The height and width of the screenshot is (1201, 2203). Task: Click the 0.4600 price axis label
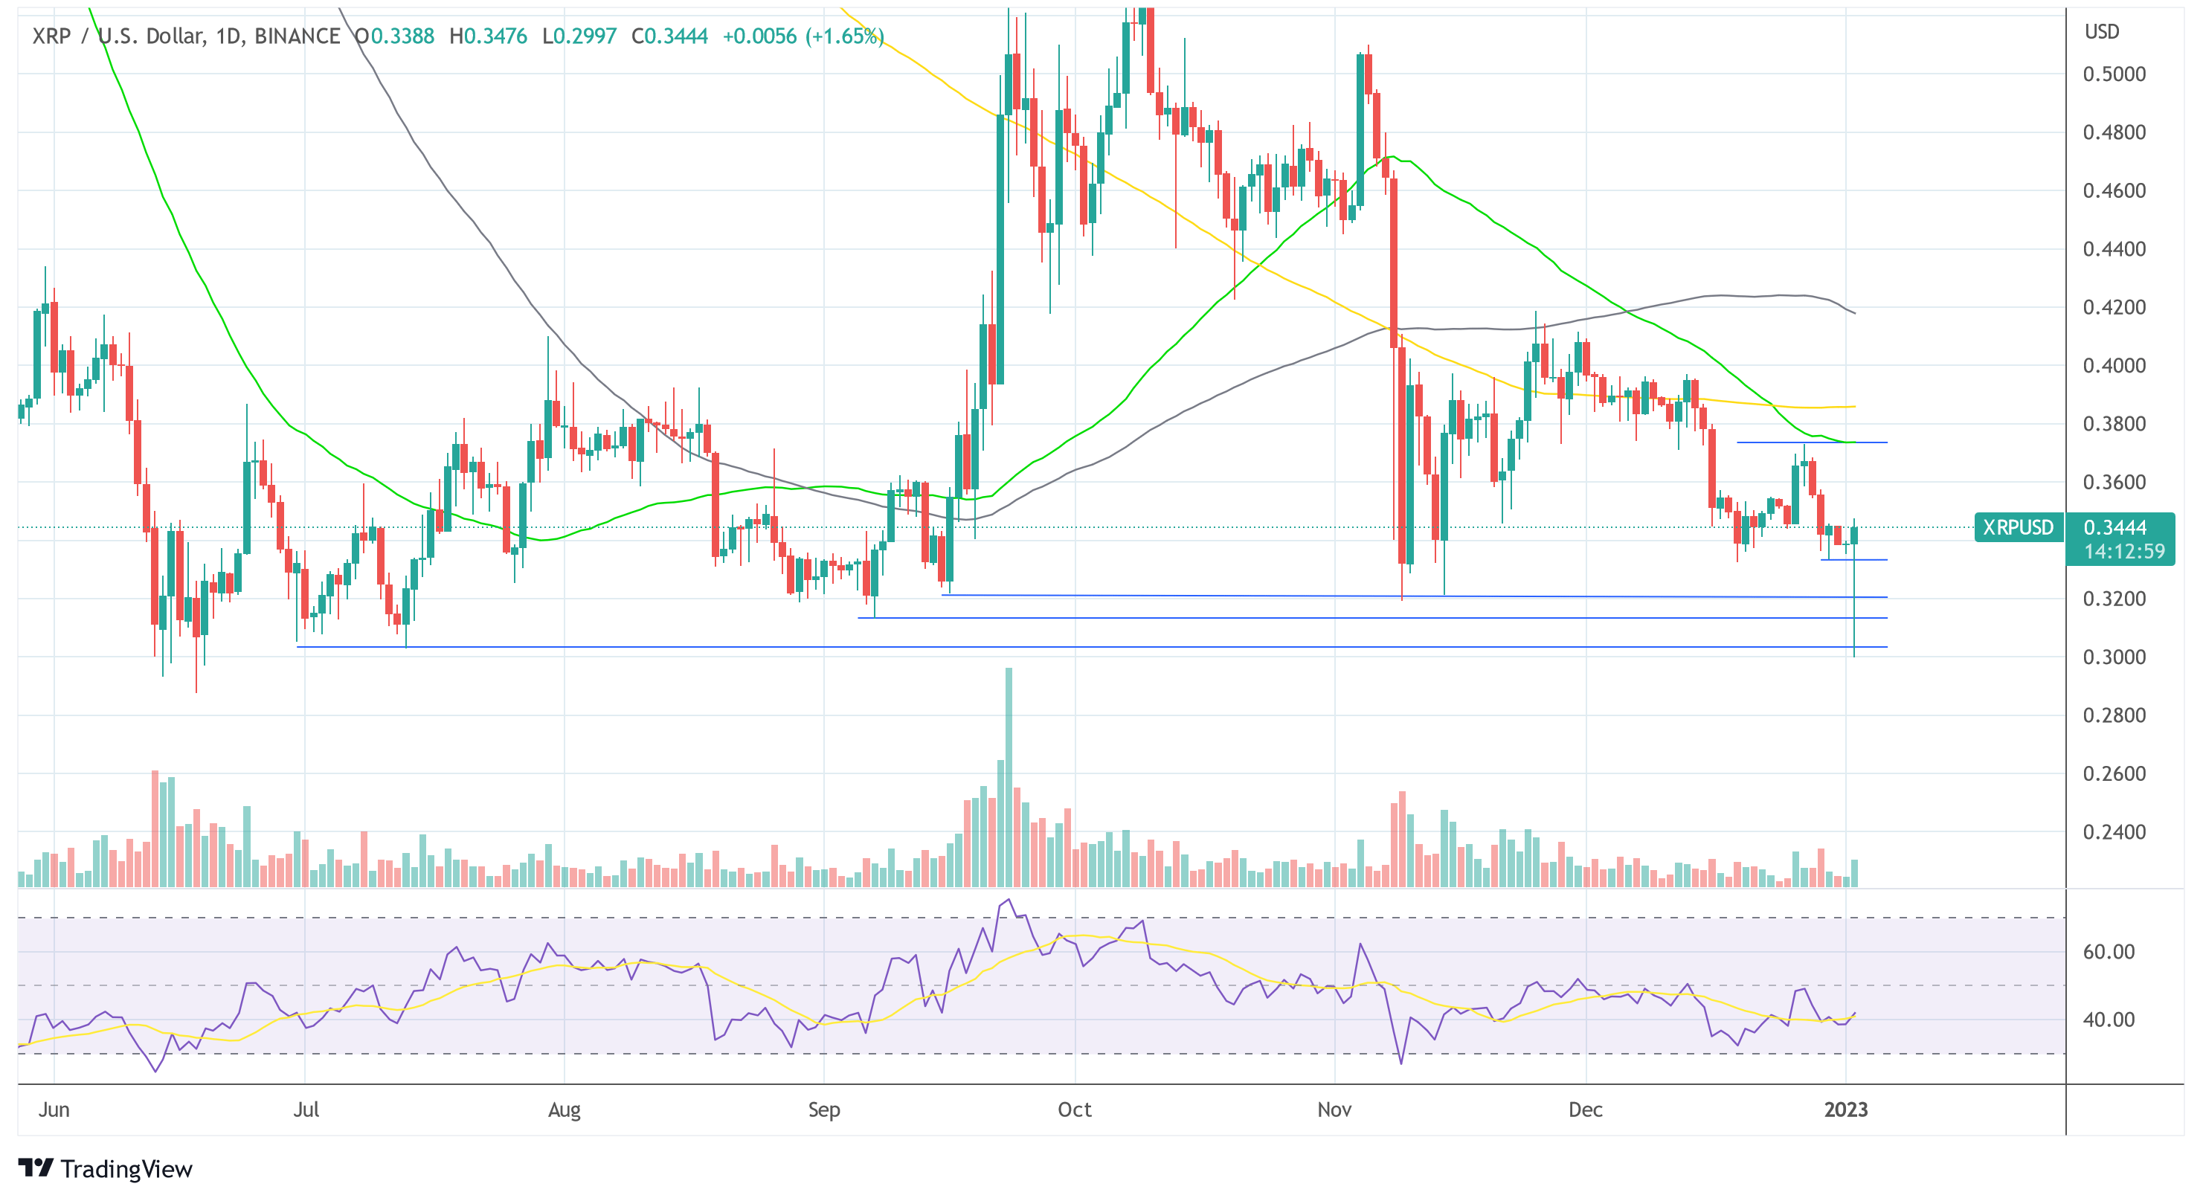pos(2114,190)
